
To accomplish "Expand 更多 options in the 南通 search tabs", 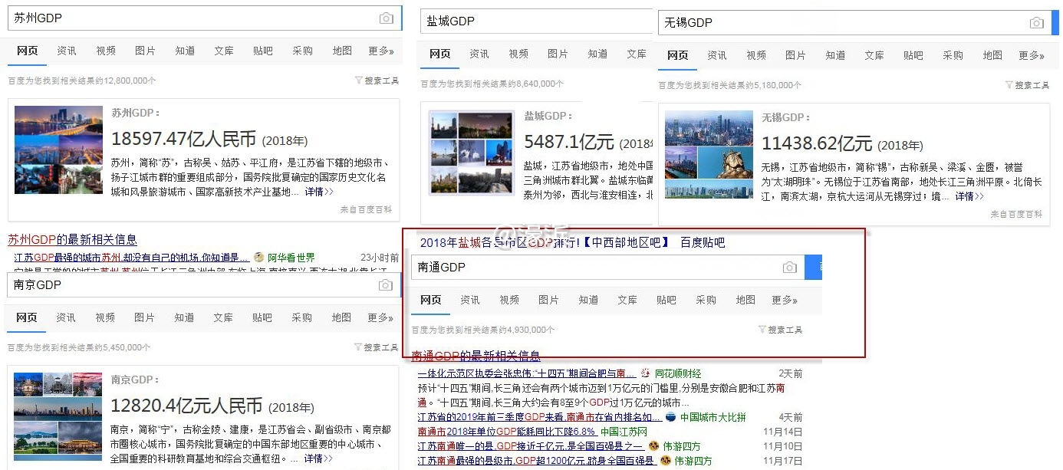I will (x=784, y=300).
